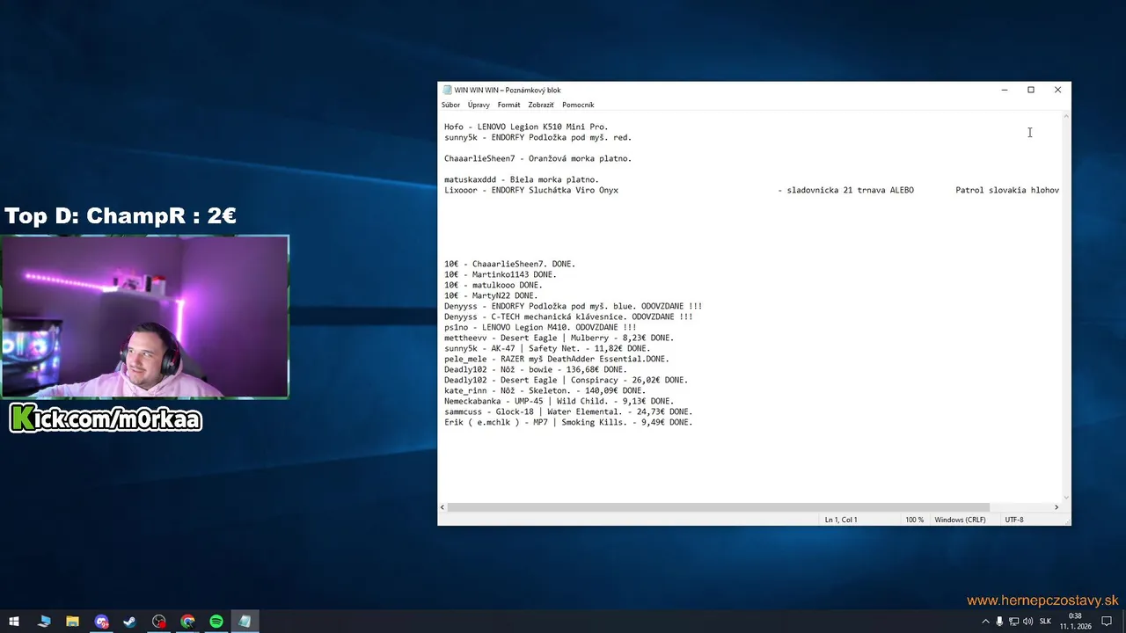
Task: Click the 'mettheevv - Desert Eagle | Mulberry' line
Action: coord(559,338)
